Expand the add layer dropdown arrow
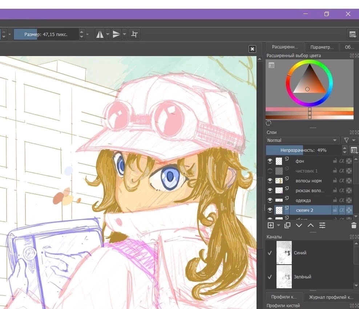Screen dimensions: 359x309 point(278,225)
